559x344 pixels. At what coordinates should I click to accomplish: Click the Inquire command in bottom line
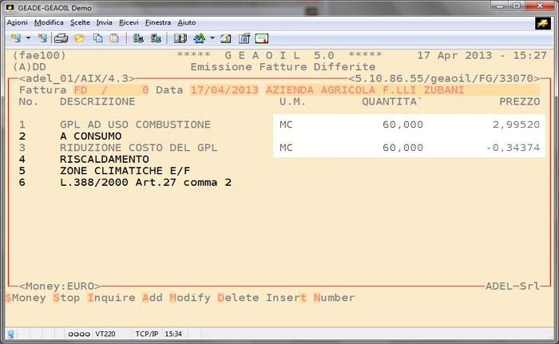[x=111, y=298]
